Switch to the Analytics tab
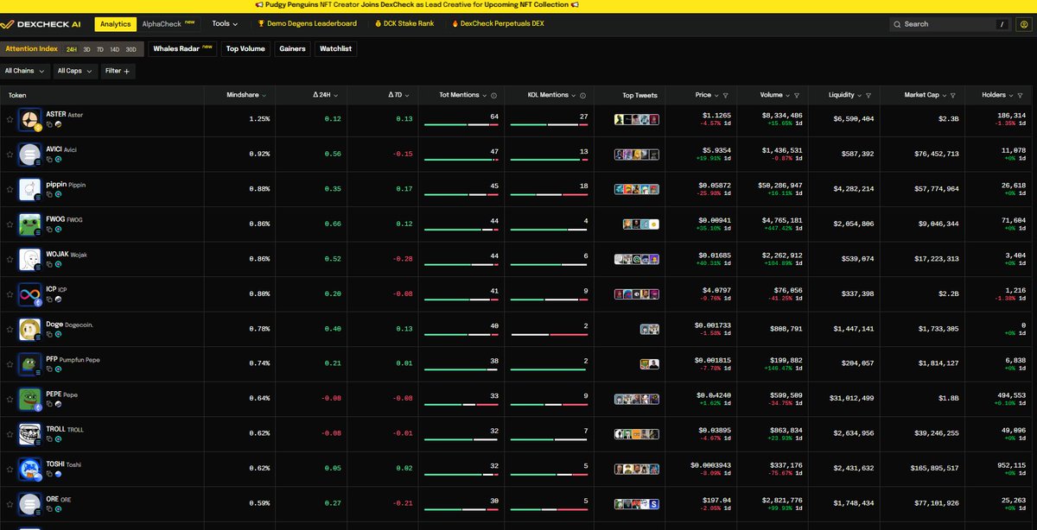The image size is (1037, 530). pos(115,24)
